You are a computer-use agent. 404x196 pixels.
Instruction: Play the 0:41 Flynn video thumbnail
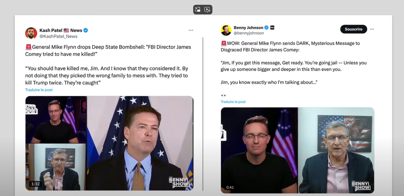pos(297,150)
